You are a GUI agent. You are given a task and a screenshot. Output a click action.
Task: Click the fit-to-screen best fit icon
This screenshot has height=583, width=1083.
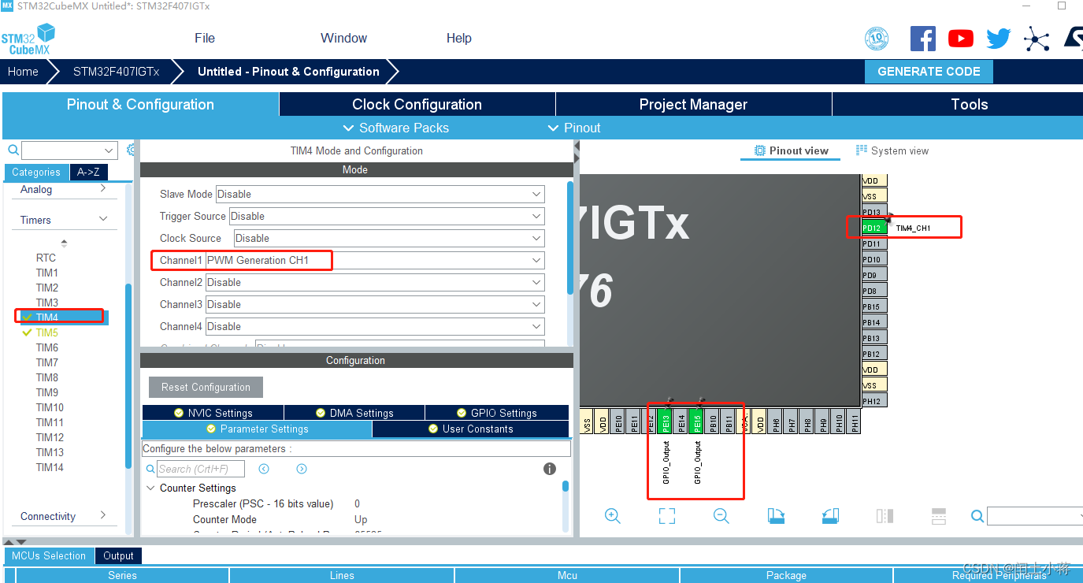[x=667, y=516]
